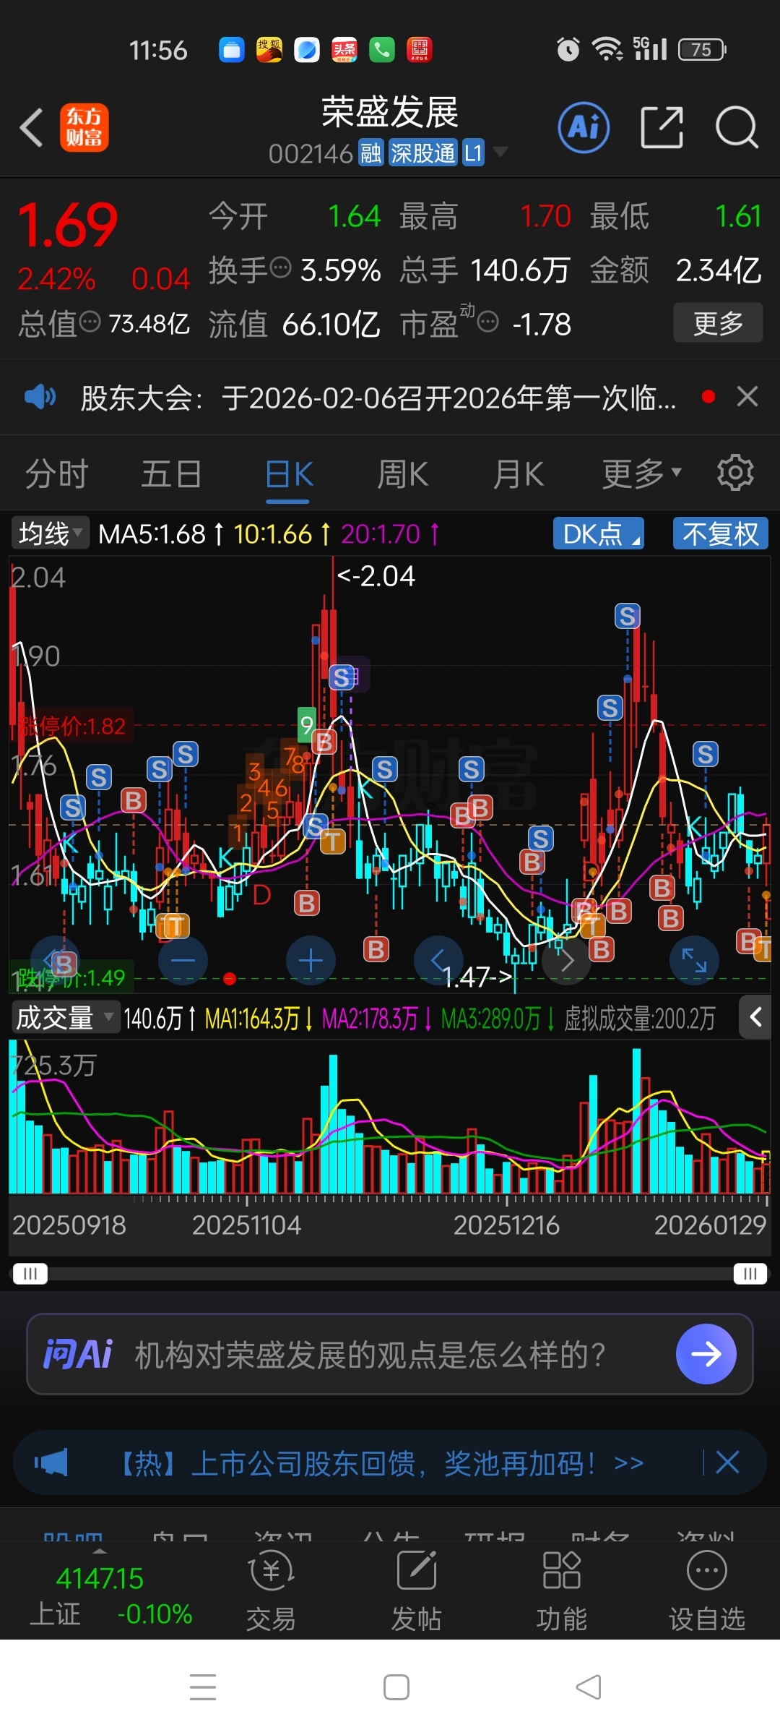This screenshot has height=1735, width=780.
Task: Tap the Android recent apps button
Action: [x=203, y=1687]
